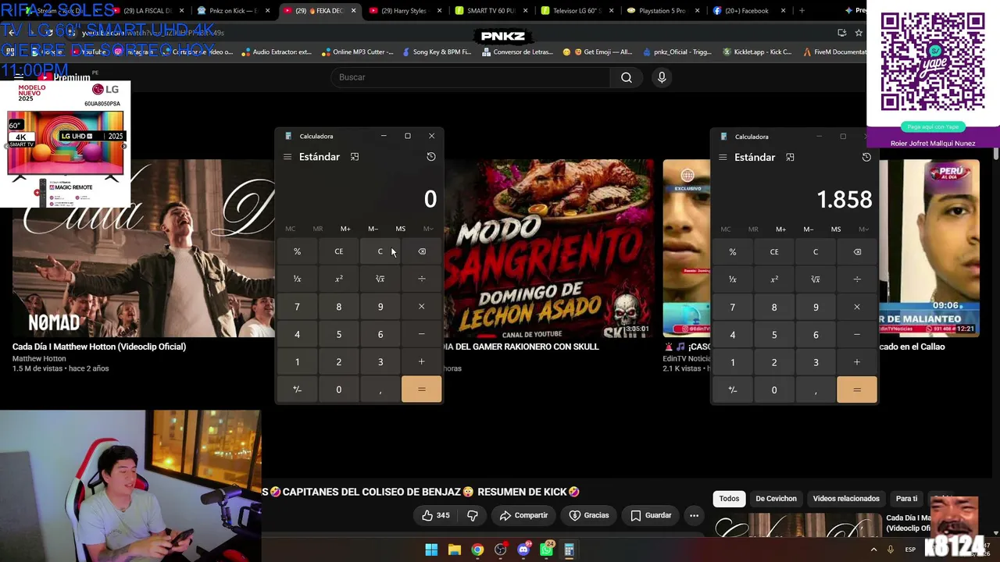The height and width of the screenshot is (562, 1000).
Task: Click equals in the calculator showing 1.858
Action: tap(857, 389)
